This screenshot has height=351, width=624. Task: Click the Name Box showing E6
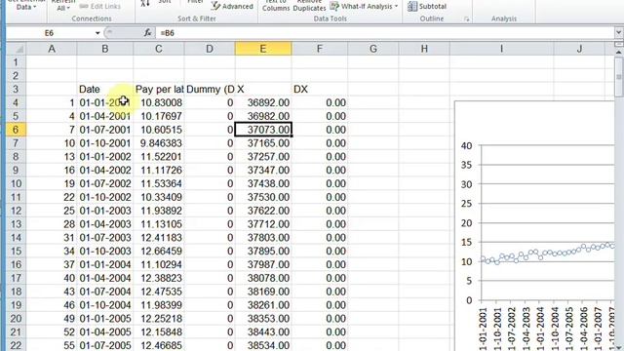pyautogui.click(x=49, y=33)
